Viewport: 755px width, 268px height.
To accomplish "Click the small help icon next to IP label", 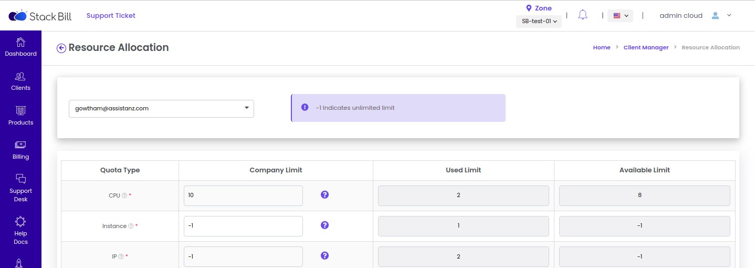I will click(x=121, y=256).
